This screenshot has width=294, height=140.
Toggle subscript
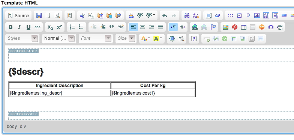[x=50, y=27]
